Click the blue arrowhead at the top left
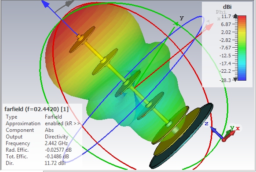Viewport: 256px width, 172px height. (46, 4)
